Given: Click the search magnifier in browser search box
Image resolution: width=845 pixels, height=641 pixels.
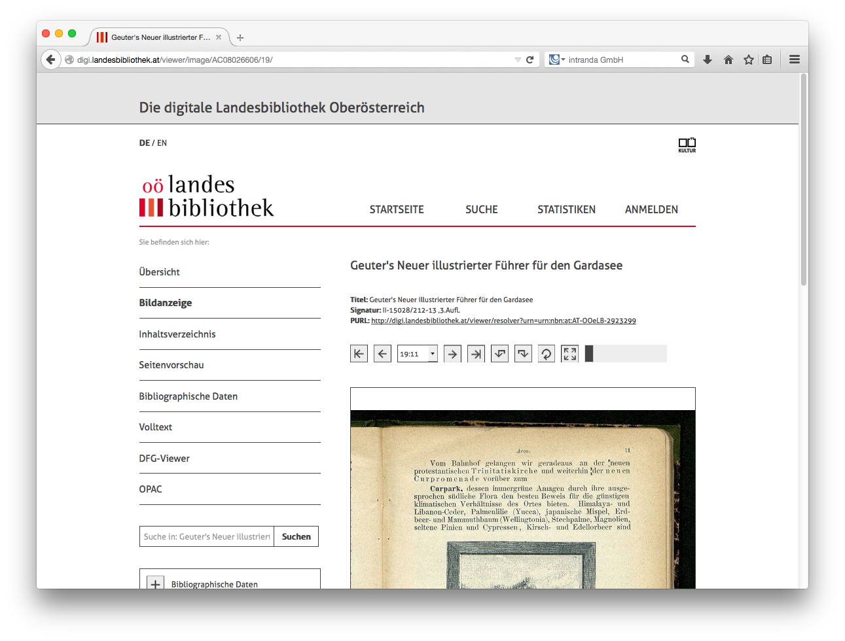Looking at the screenshot, I should click(x=685, y=60).
